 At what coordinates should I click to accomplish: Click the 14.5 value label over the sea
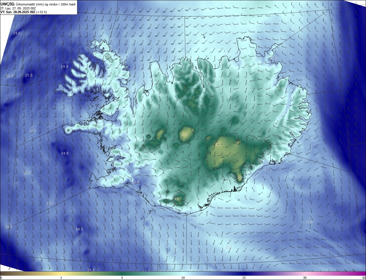79,229
